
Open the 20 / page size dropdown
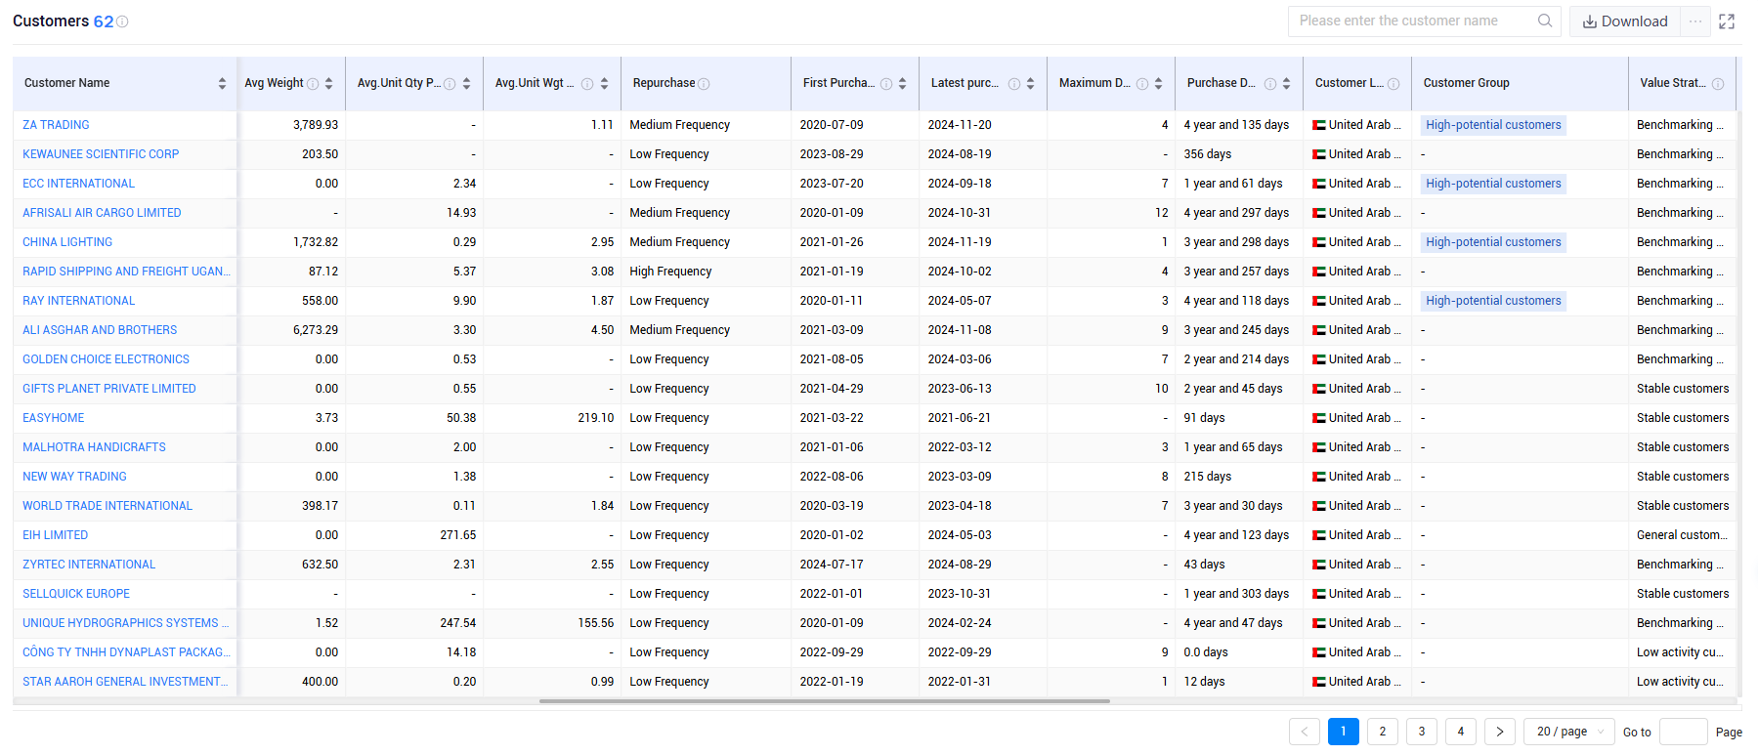pos(1569,732)
